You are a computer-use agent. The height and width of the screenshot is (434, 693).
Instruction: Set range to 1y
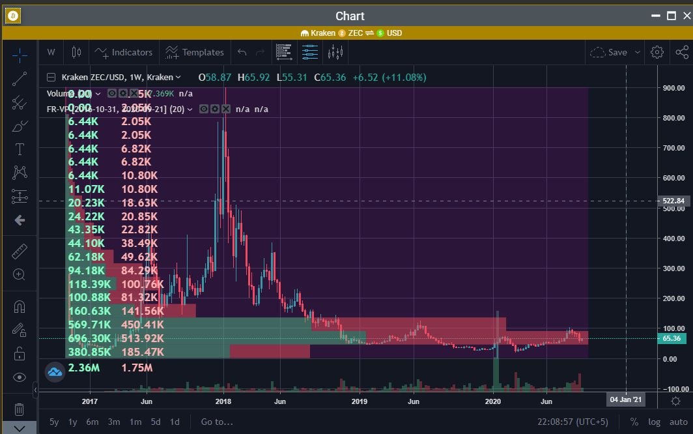tap(72, 422)
